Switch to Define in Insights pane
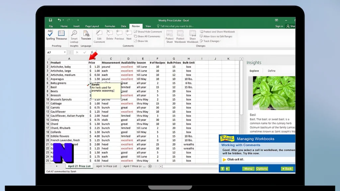 272,71
